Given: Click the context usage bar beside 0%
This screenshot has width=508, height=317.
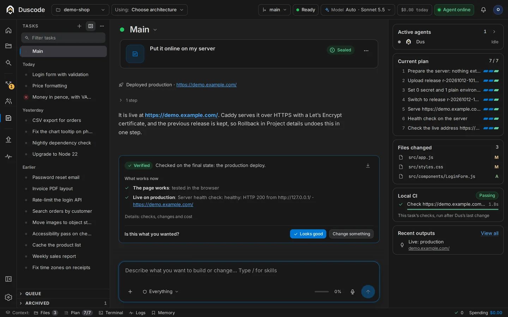Looking at the screenshot, I should tap(322, 292).
